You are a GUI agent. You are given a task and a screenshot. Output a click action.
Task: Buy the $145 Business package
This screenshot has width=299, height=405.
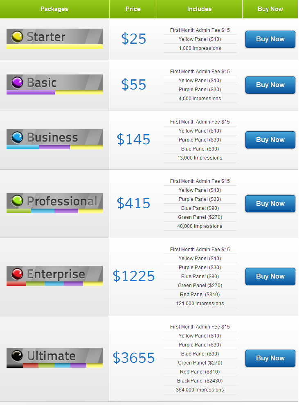[x=270, y=140]
